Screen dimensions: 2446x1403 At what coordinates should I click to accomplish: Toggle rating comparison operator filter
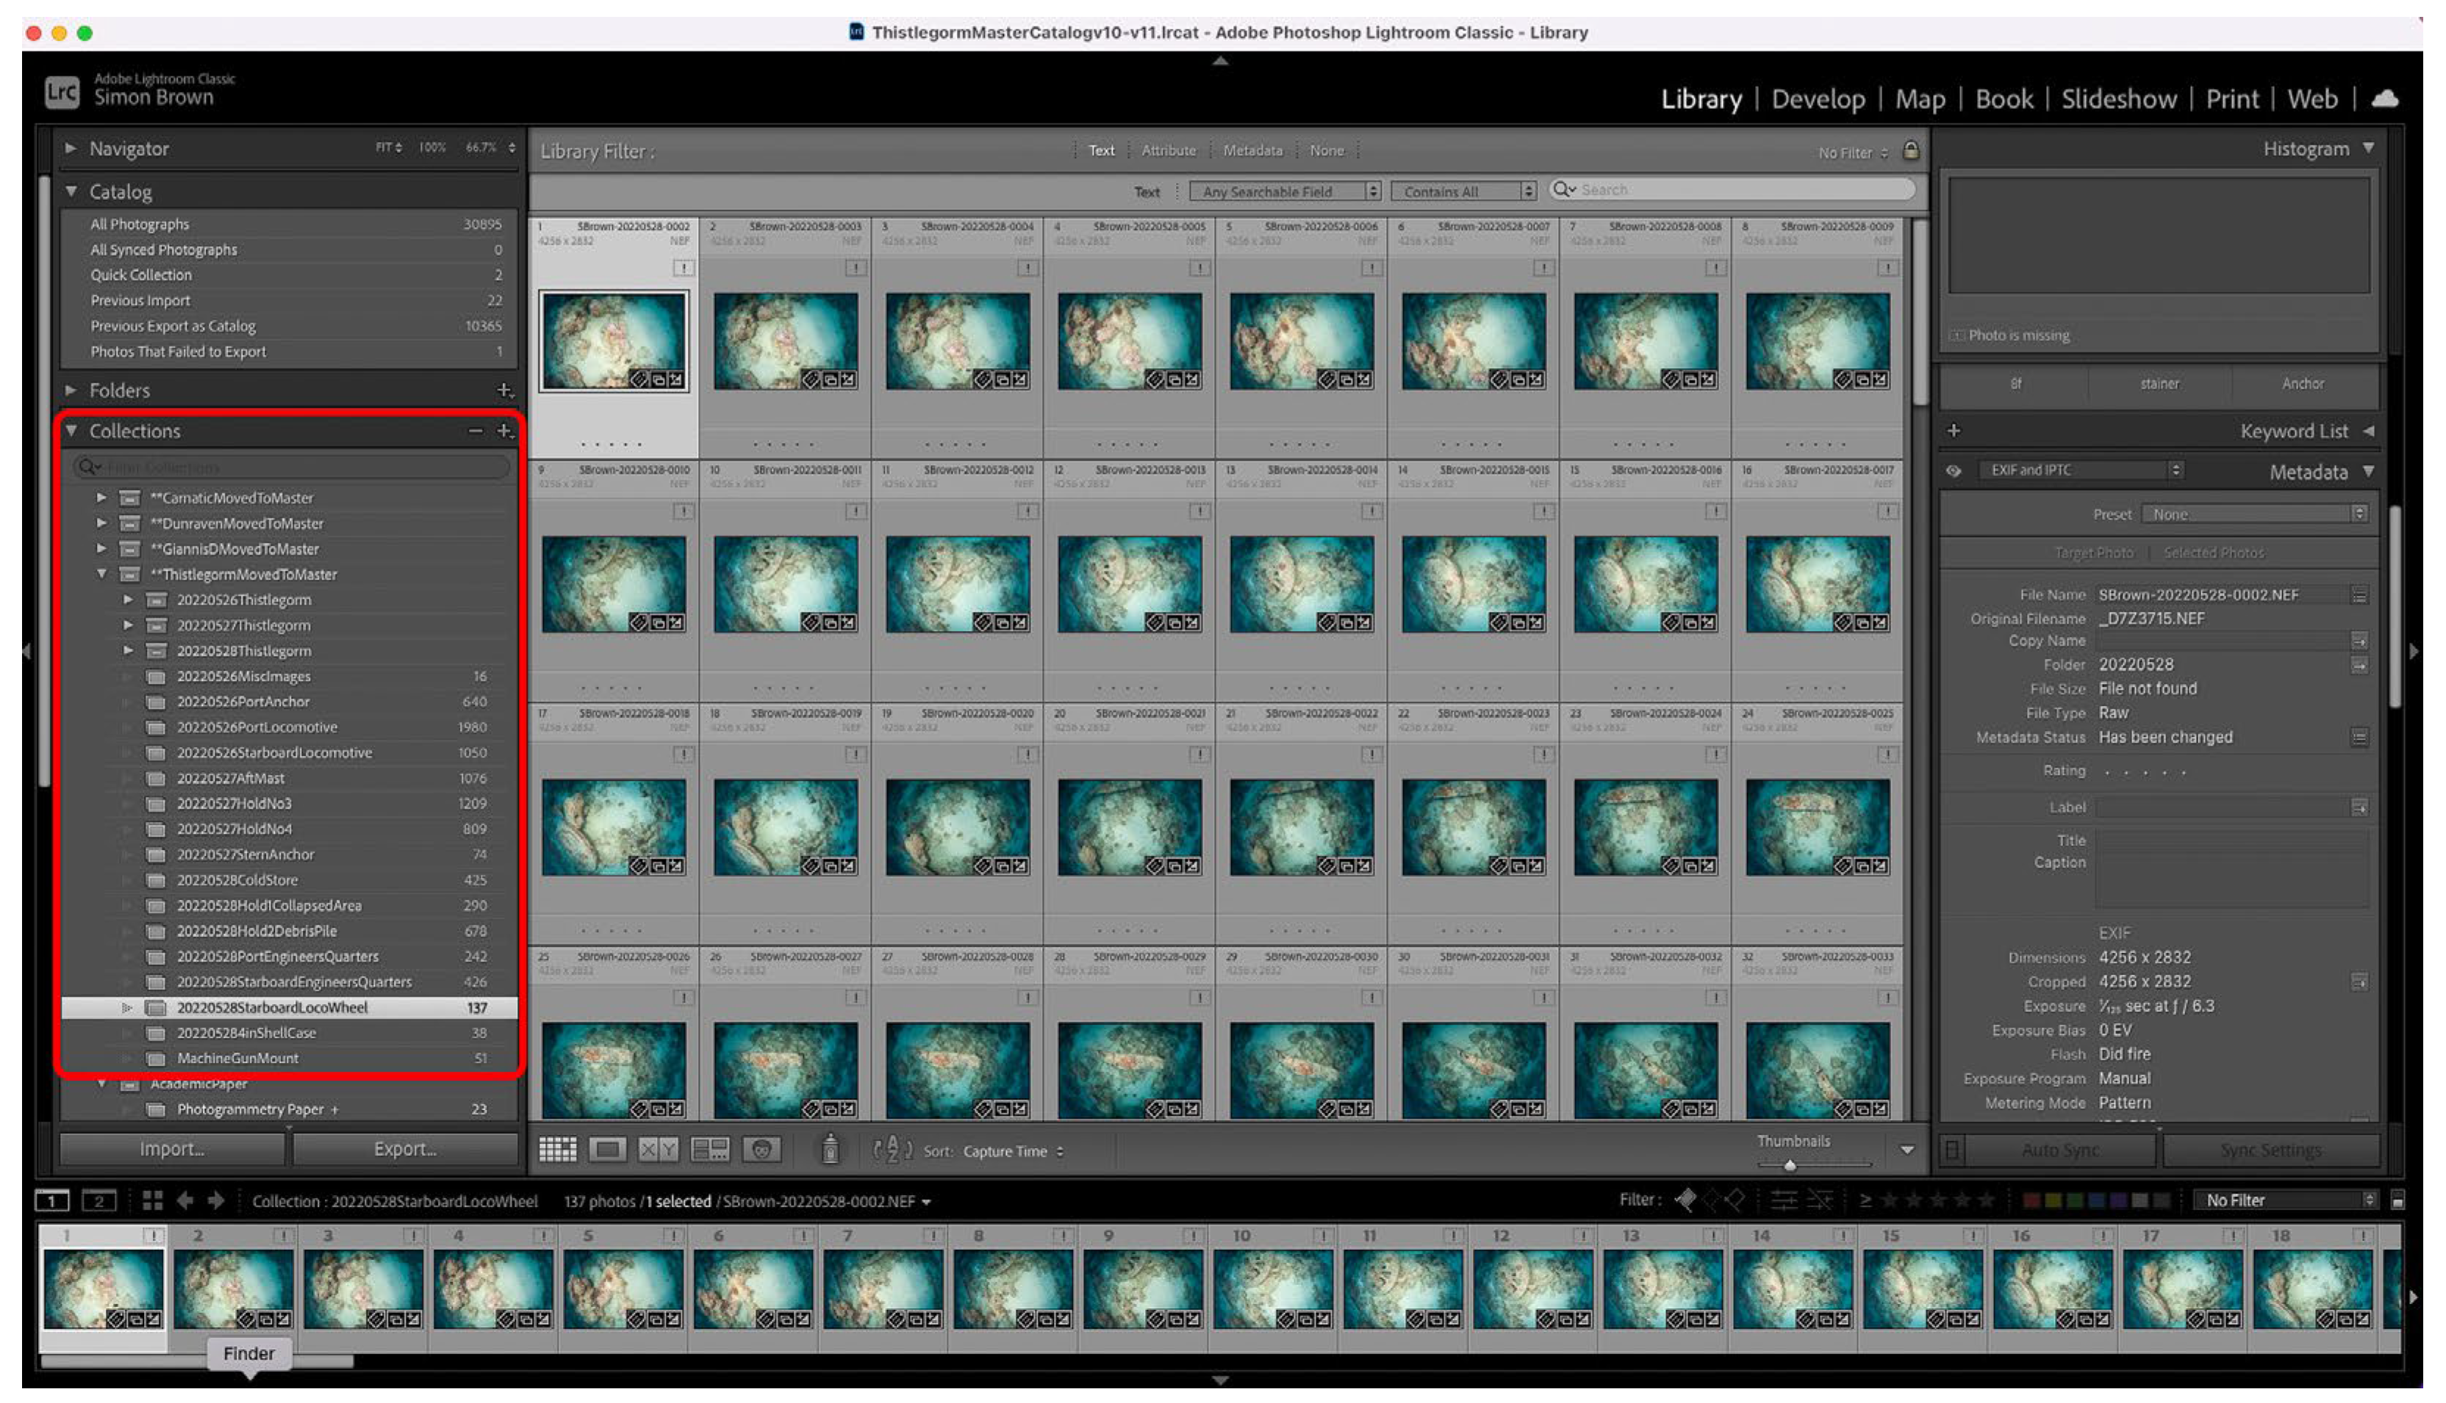click(x=1865, y=1200)
